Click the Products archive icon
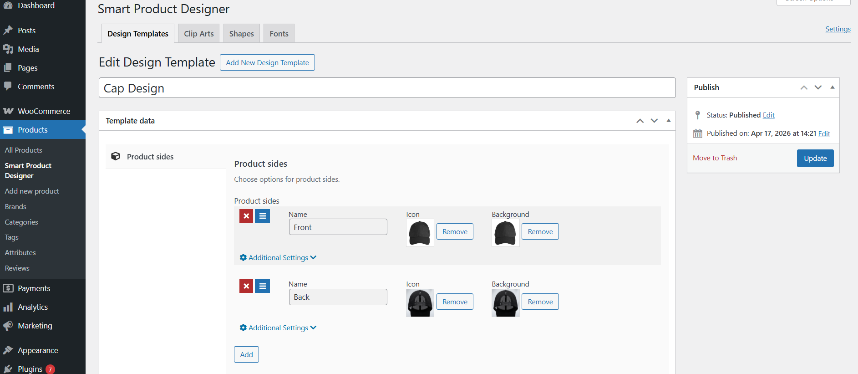Image resolution: width=858 pixels, height=374 pixels. pyautogui.click(x=8, y=130)
